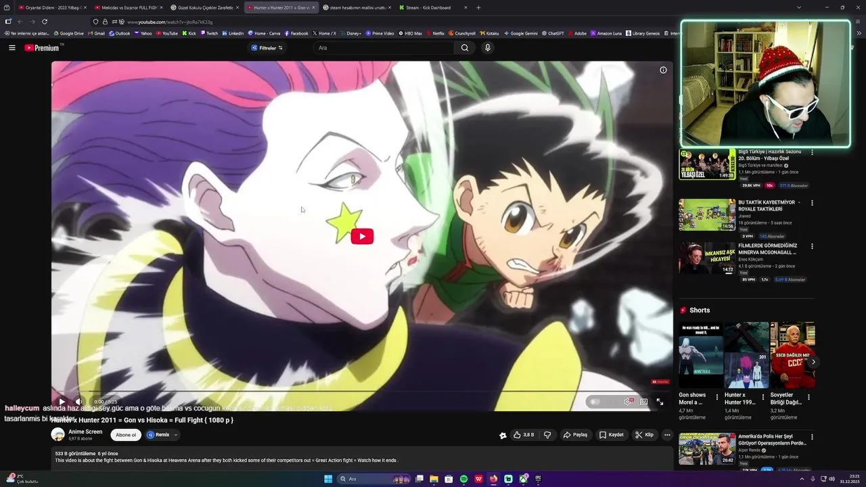Image resolution: width=866 pixels, height=487 pixels.
Task: Create a clip with Klip button
Action: tap(644, 435)
